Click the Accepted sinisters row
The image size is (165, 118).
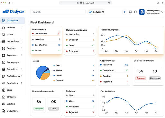(80, 106)
